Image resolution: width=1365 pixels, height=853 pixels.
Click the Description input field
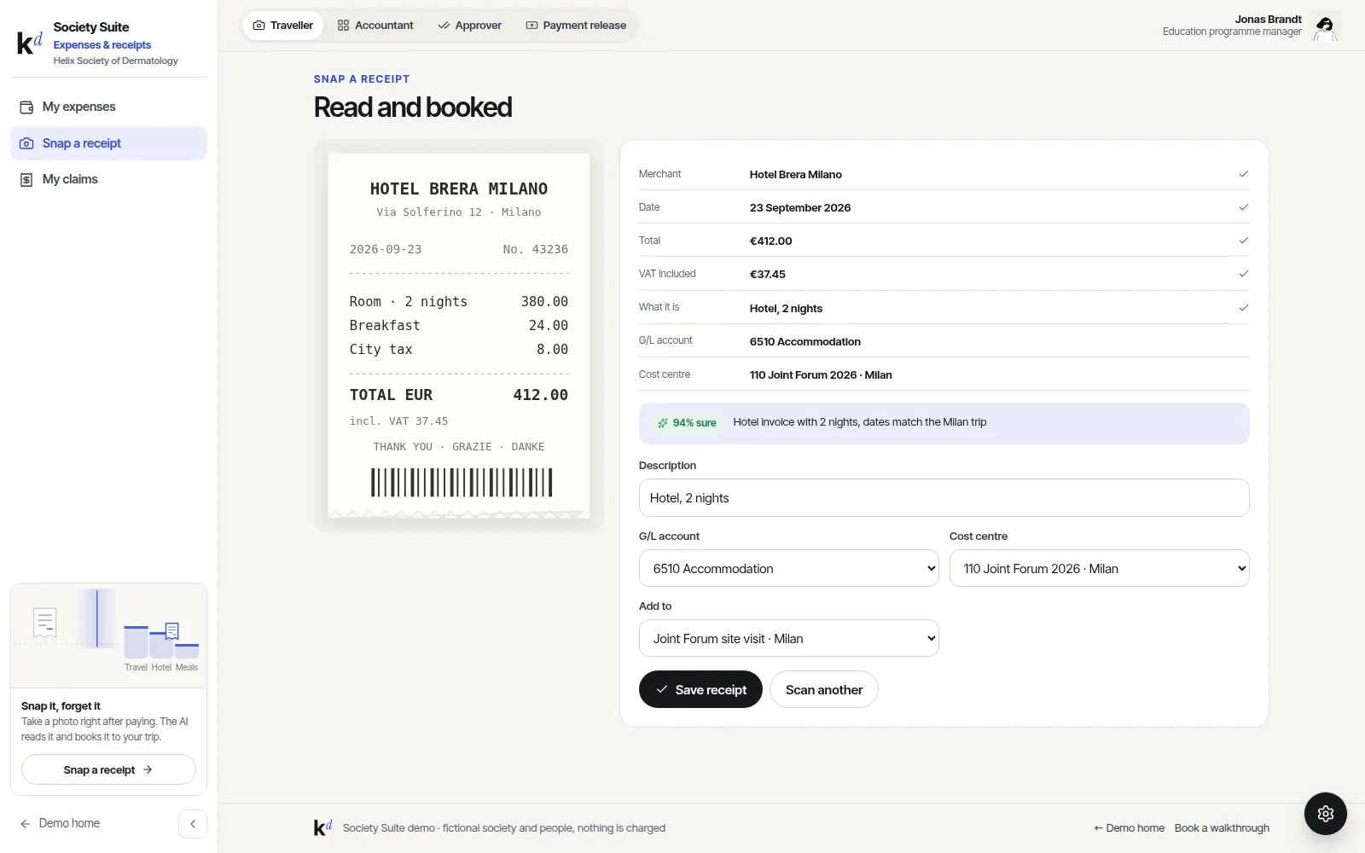pyautogui.click(x=944, y=497)
